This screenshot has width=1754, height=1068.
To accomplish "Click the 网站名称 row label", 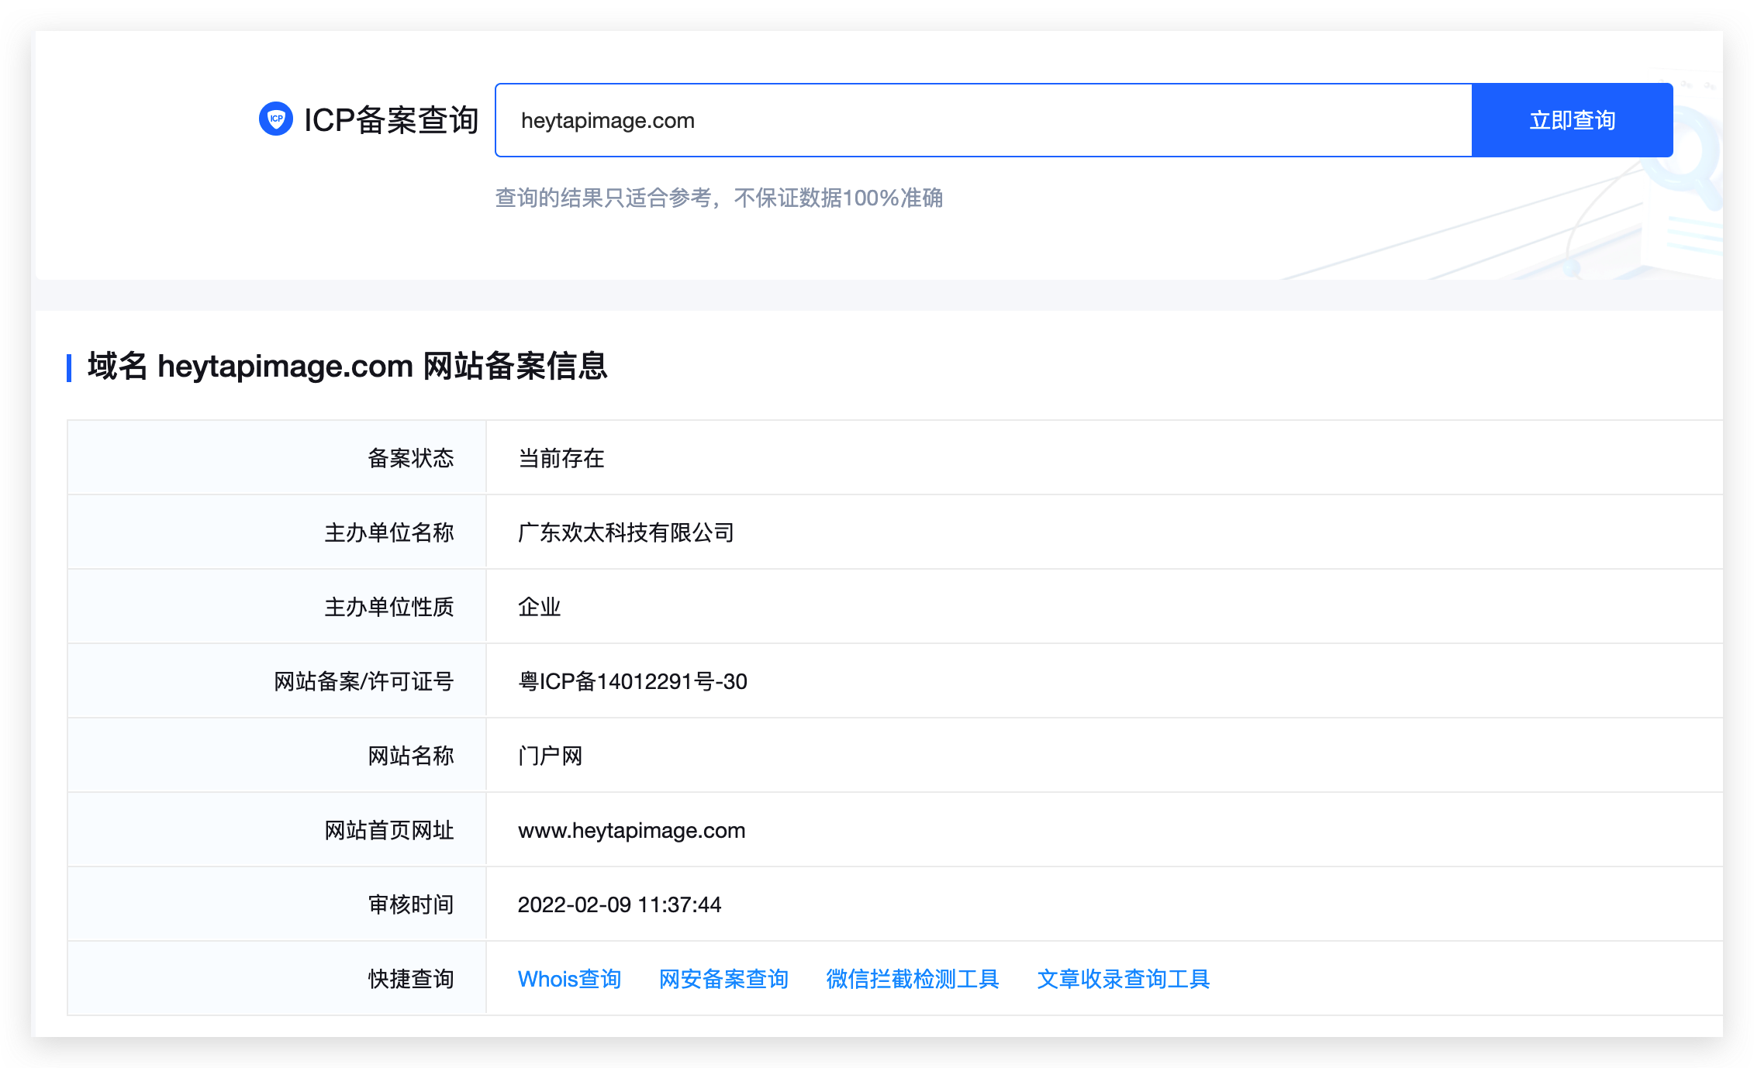I will [410, 756].
